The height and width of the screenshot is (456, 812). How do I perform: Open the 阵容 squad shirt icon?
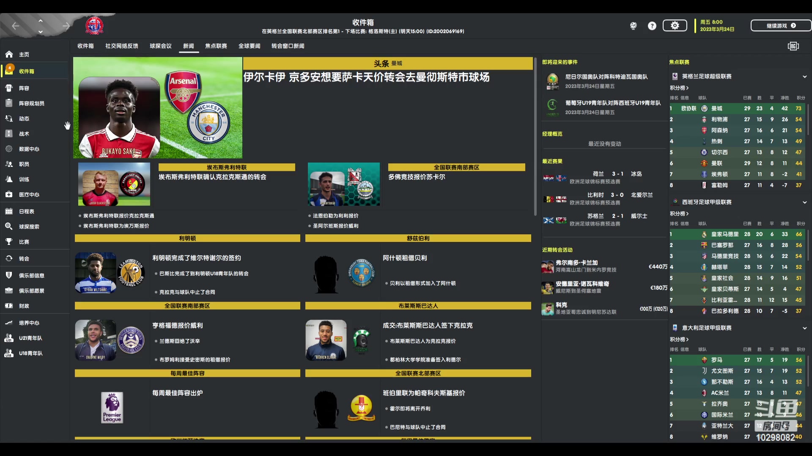[9, 88]
